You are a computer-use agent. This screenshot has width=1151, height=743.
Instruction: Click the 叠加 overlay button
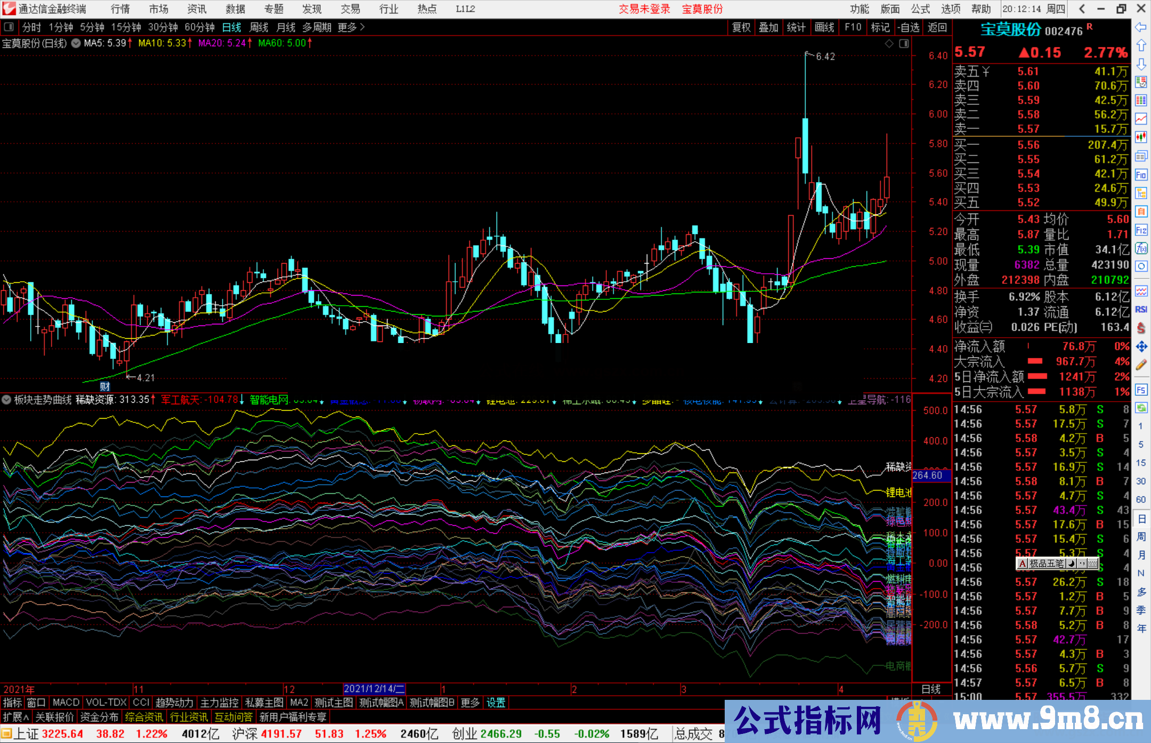click(x=769, y=27)
